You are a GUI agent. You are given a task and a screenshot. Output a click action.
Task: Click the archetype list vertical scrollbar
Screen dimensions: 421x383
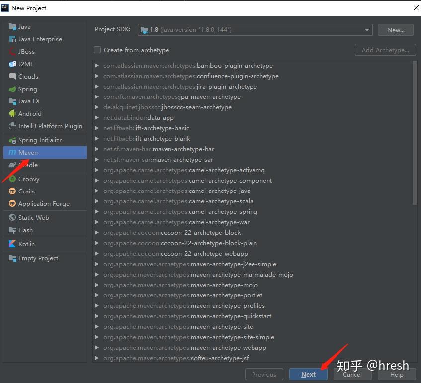(x=415, y=133)
